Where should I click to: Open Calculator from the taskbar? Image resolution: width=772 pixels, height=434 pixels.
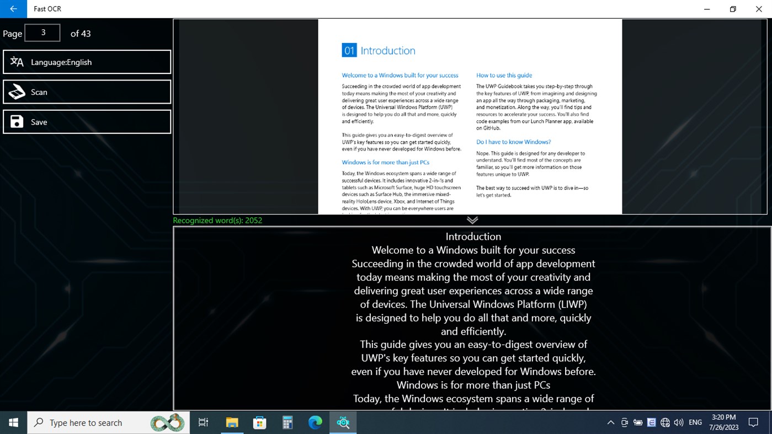pos(287,422)
